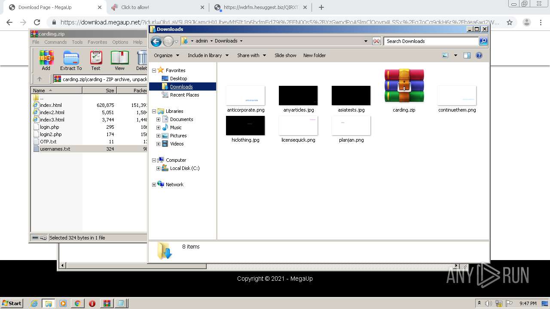The image size is (550, 309).
Task: Click the Delete icon in WinRAR toolbar
Action: tap(141, 60)
